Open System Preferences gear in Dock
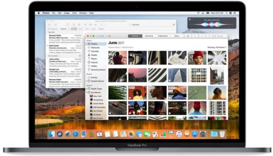Viewport: 273px width, 156px height. (x=203, y=134)
